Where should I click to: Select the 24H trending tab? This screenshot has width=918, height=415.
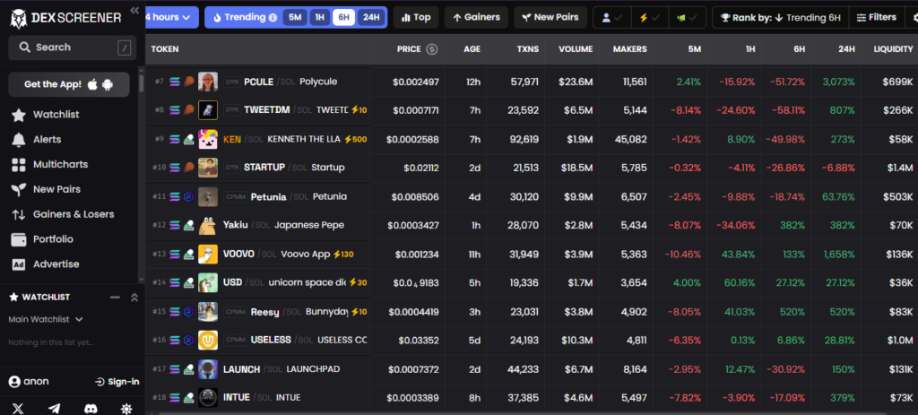(370, 17)
